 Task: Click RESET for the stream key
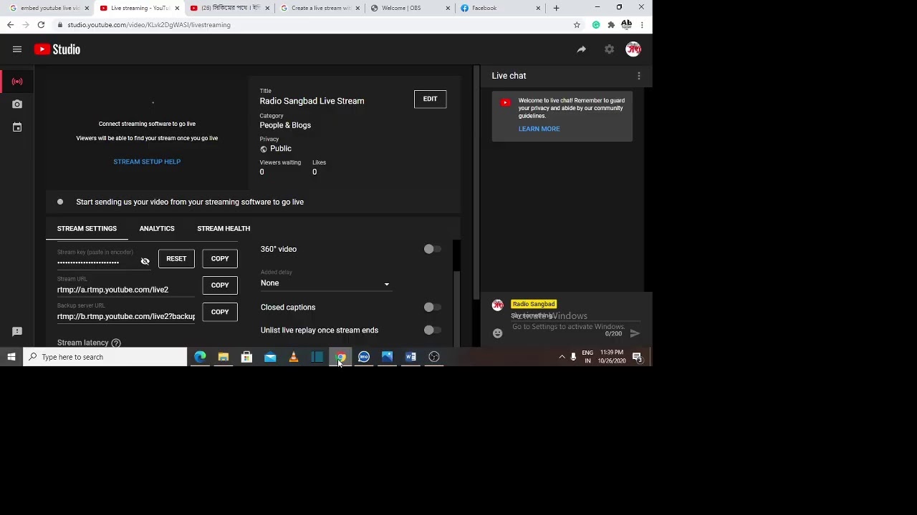point(176,259)
